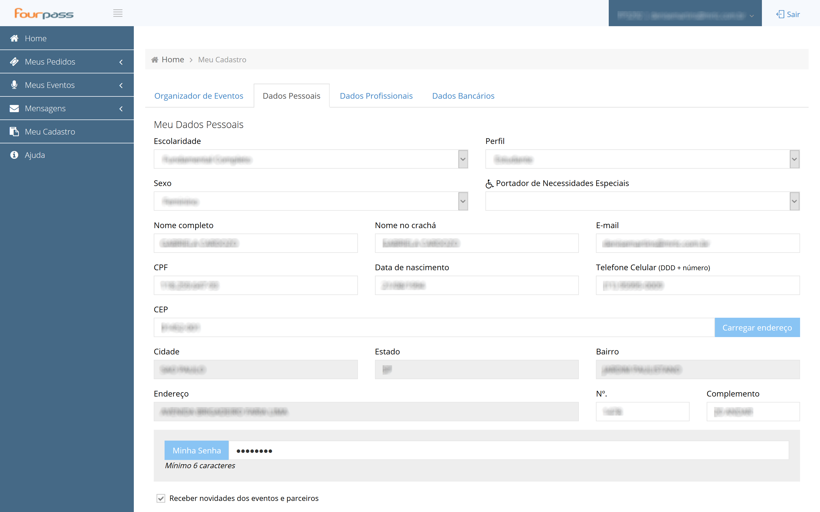Click the Sair logout icon
This screenshot has height=512, width=820.
click(780, 14)
